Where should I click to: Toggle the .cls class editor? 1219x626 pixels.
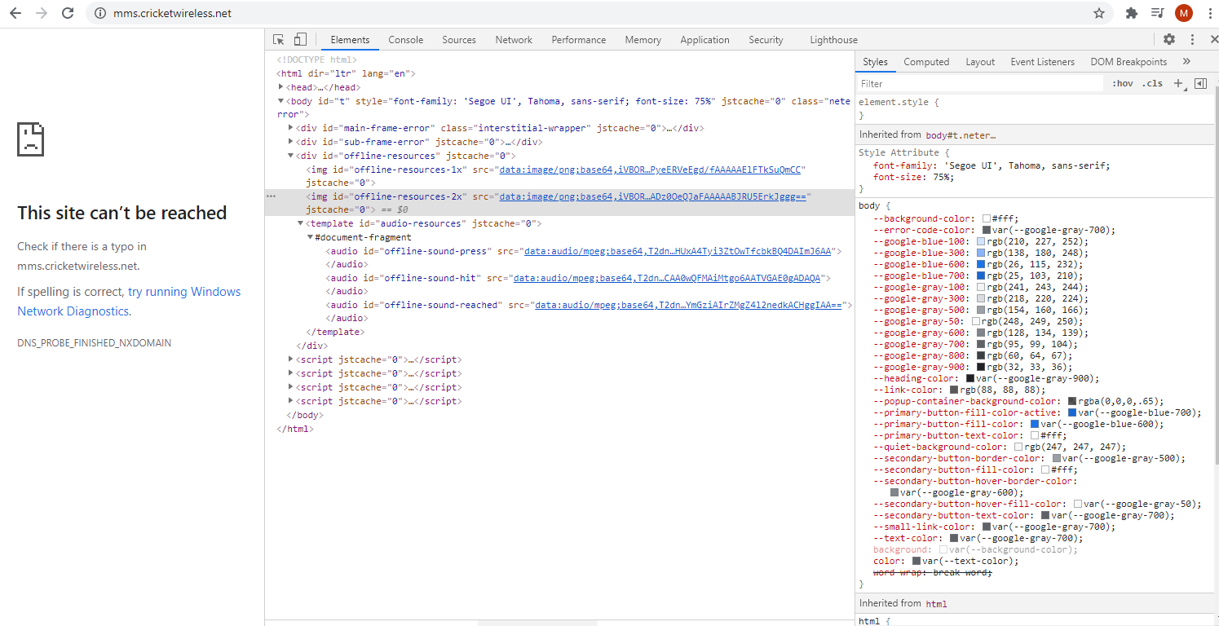click(1152, 83)
